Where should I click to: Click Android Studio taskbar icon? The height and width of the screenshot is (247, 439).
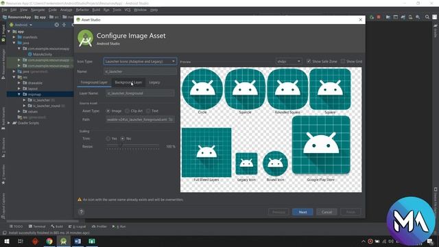coord(64,241)
